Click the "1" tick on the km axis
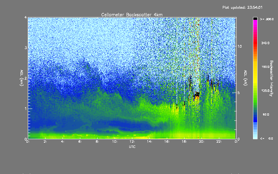The image size is (278, 174). 26,109
